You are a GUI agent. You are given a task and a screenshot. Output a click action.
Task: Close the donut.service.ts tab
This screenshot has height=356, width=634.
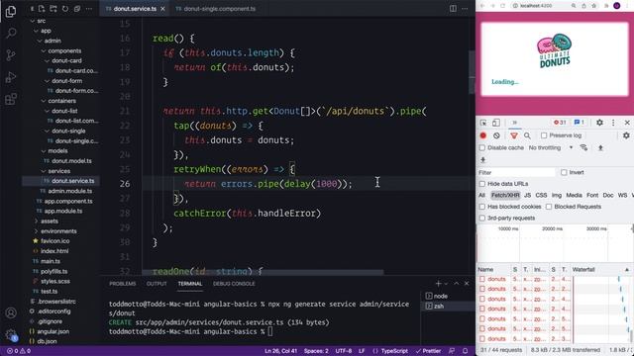(162, 9)
